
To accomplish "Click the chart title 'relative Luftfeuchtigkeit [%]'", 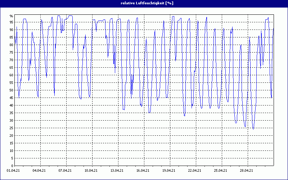I will (x=144, y=3).
